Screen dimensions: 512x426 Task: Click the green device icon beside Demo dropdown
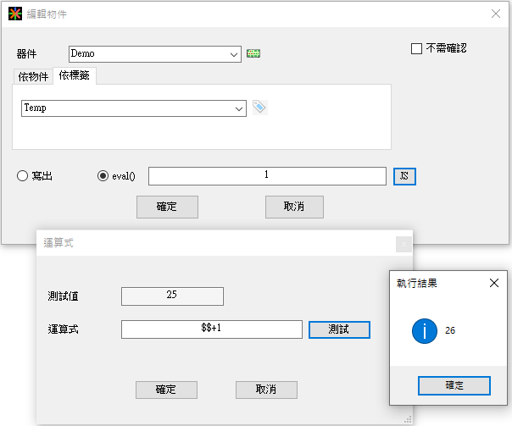253,54
